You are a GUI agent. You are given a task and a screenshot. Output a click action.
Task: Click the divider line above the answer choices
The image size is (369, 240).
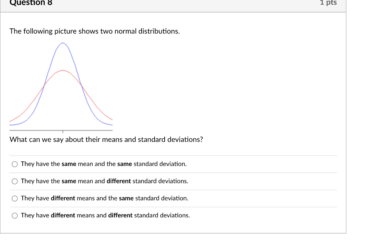coord(173,155)
